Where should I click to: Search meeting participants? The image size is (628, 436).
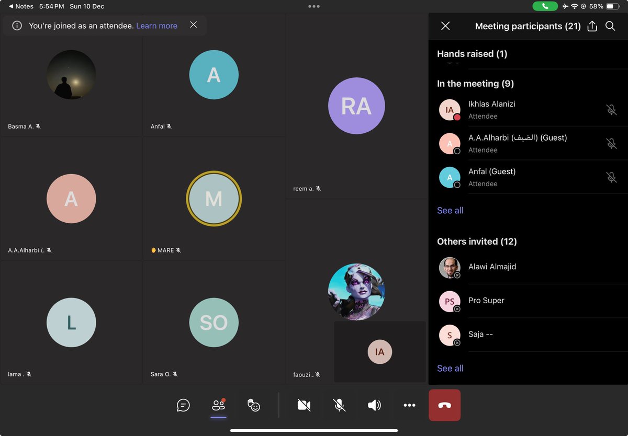pyautogui.click(x=610, y=26)
